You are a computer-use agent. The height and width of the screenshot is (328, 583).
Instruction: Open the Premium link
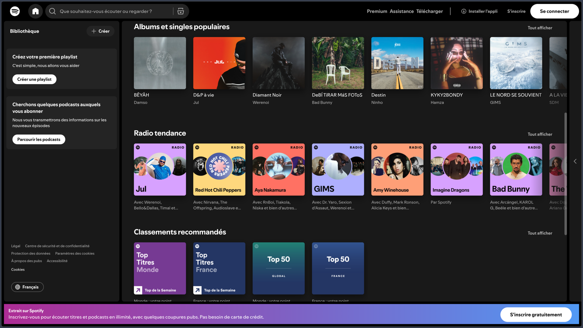[377, 11]
